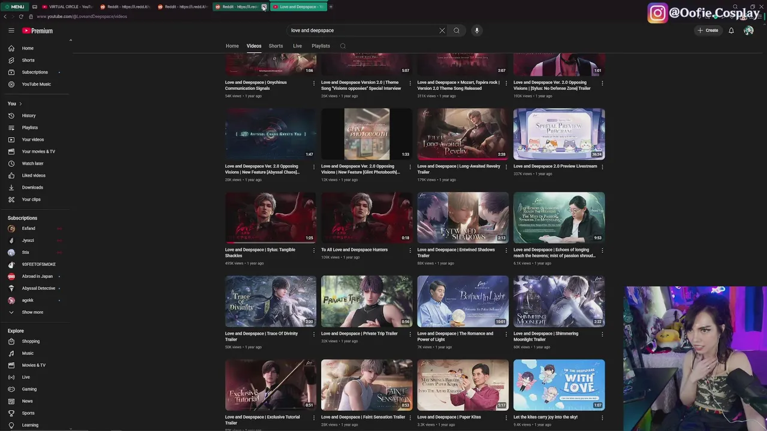The image size is (767, 431).
Task: Open options menu for Abyssal Chaos video
Action: coord(313,167)
